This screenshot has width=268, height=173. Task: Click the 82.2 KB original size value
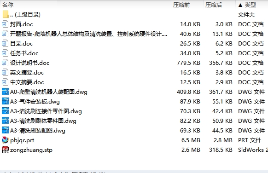click(190, 121)
